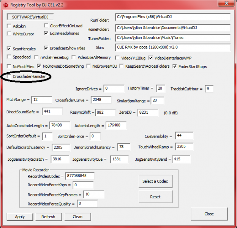Click the RunFolder path field
237x228 pixels.
(173, 17)
